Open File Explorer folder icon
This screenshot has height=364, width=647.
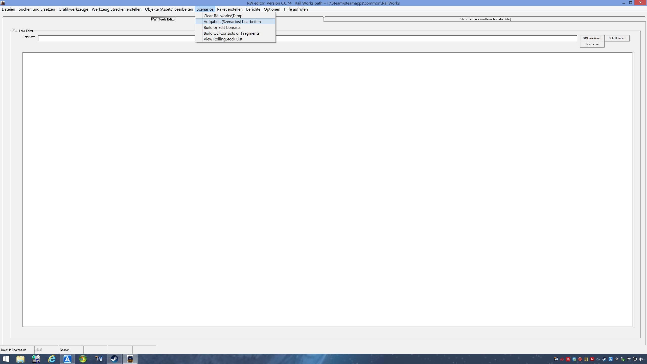(x=20, y=359)
